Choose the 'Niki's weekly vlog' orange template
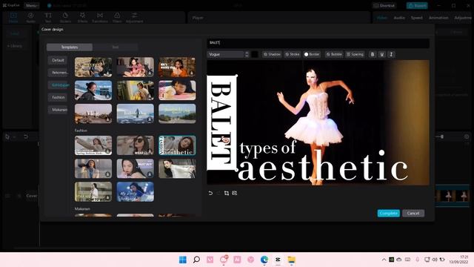The image size is (474, 267). [x=177, y=67]
